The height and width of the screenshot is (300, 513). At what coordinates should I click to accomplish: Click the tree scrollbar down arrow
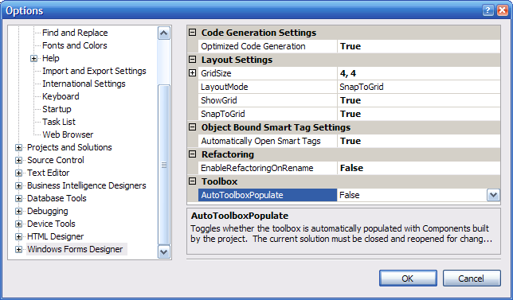tap(163, 252)
